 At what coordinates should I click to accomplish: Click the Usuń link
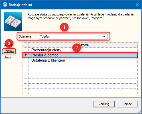[7, 57]
